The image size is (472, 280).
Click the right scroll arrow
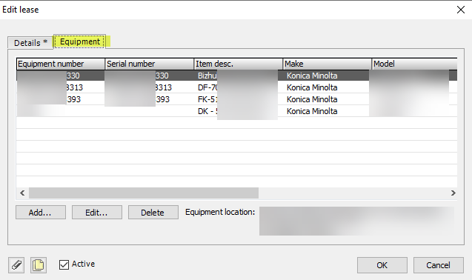pos(453,193)
